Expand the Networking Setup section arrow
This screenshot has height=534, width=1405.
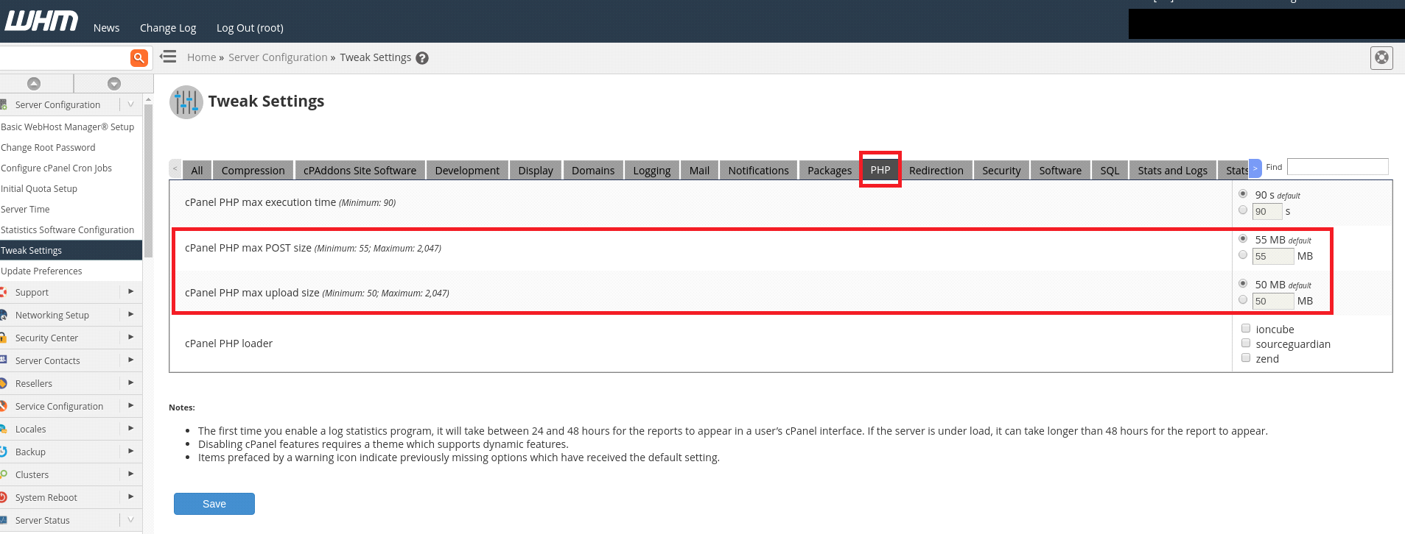coord(130,315)
